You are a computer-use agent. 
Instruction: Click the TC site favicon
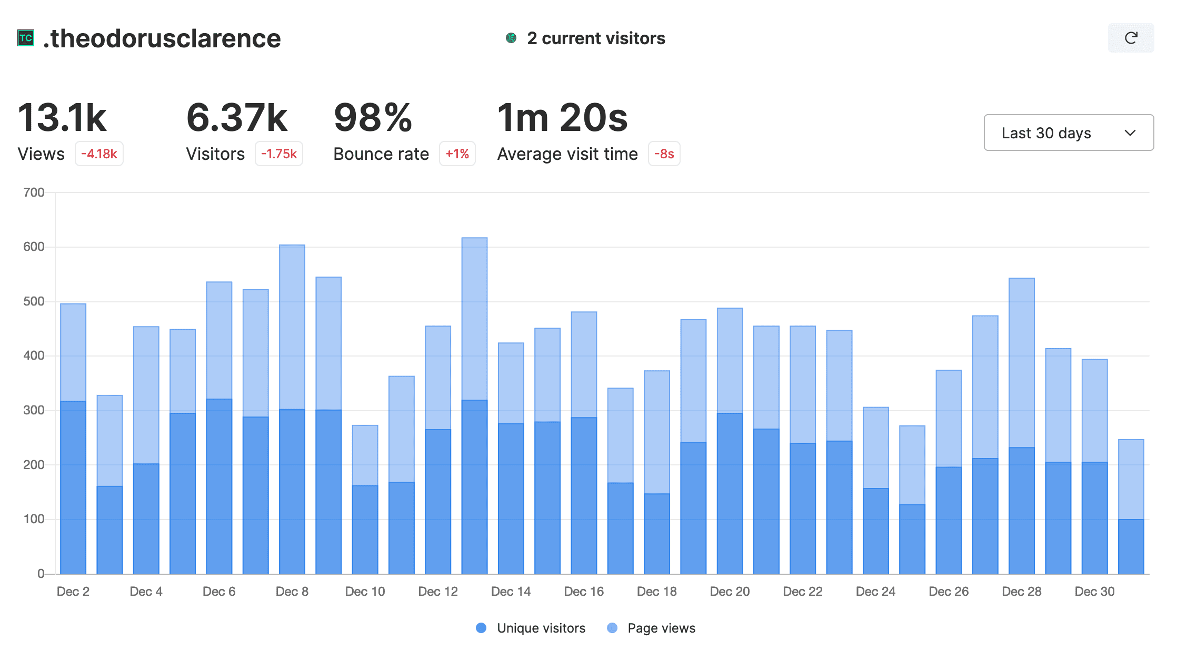[x=26, y=38]
